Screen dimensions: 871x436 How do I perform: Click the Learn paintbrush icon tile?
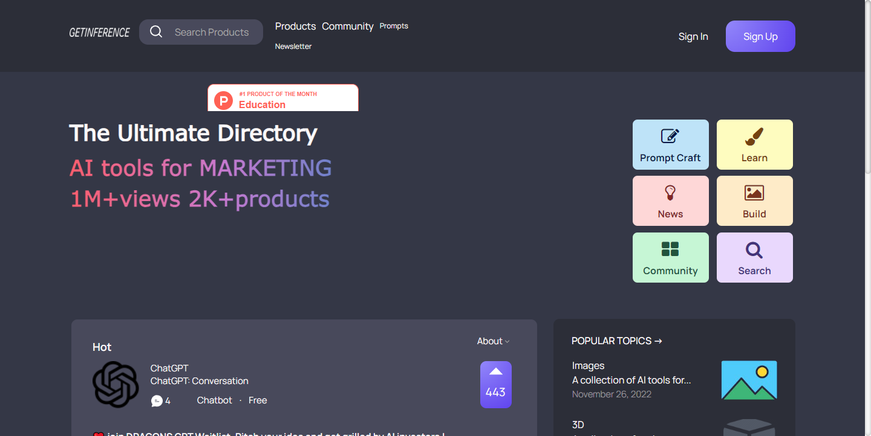coord(754,144)
